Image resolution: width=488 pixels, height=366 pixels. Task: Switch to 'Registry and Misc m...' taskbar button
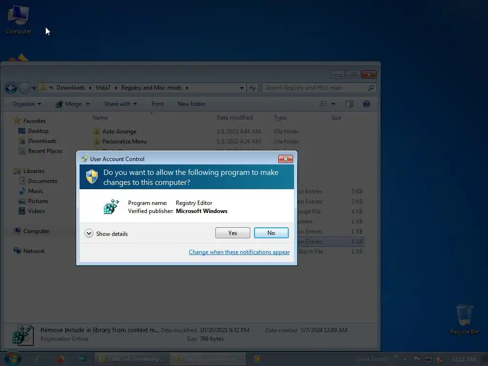208,359
